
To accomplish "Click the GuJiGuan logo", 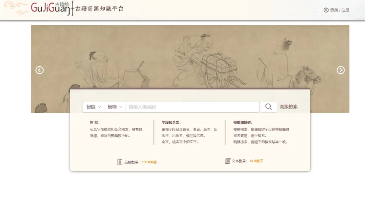I will point(50,8).
